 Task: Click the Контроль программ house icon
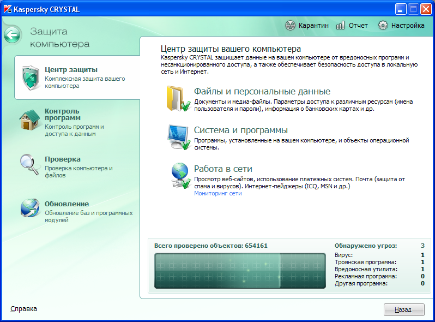click(29, 120)
